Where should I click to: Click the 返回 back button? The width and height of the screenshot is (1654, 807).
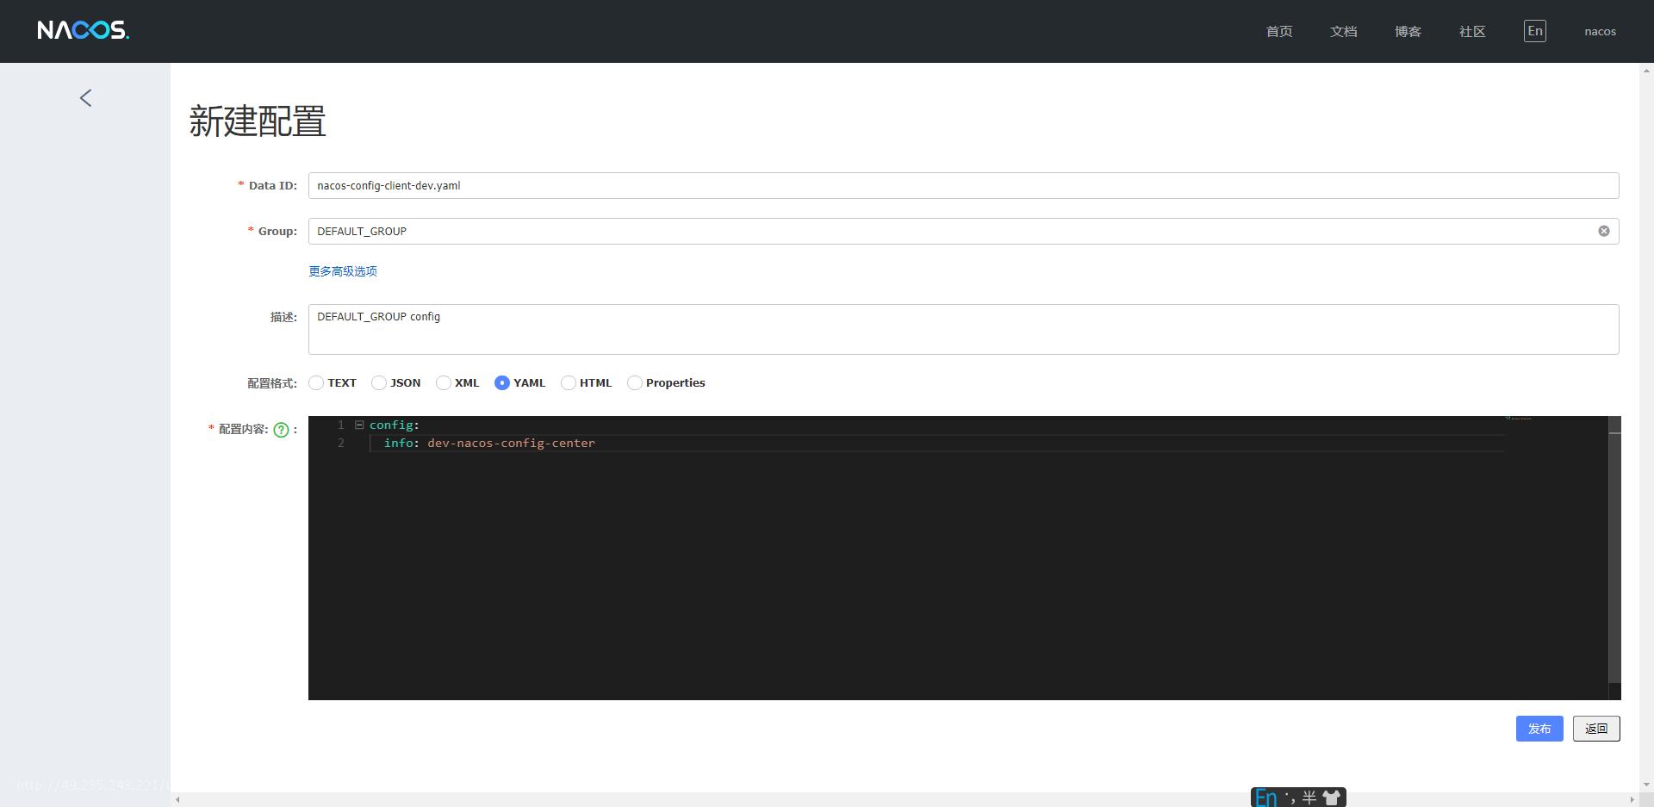coord(1596,729)
